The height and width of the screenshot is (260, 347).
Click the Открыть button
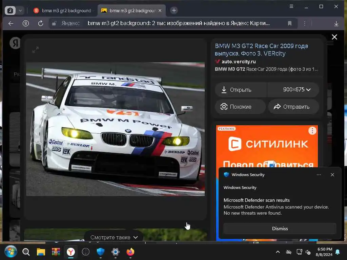coord(241,90)
